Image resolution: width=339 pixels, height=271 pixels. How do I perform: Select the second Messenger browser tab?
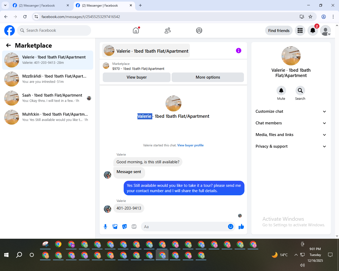tap(104, 5)
